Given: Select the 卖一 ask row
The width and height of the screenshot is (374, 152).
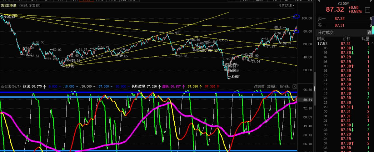Looking at the screenshot, I should 344,19.
